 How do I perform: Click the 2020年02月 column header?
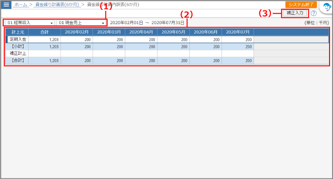(x=76, y=32)
